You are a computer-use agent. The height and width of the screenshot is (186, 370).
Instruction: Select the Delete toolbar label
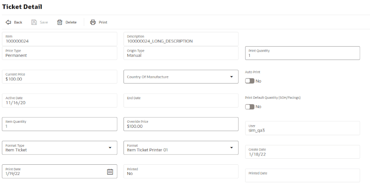(71, 22)
